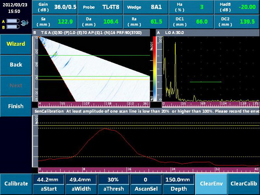Screen dimensions: 260x195
Task: Select the Depth 150.0mm field
Action: (x=178, y=184)
